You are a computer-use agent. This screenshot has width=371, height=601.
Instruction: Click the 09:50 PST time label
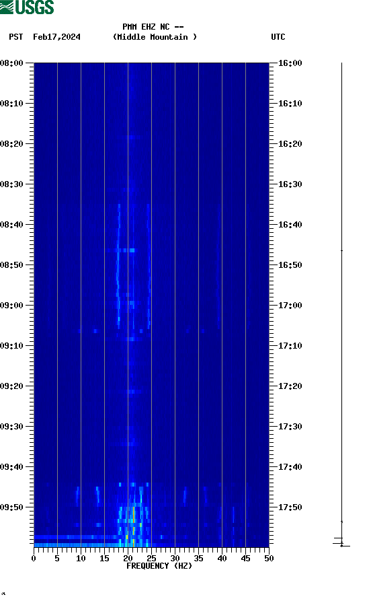click(11, 507)
